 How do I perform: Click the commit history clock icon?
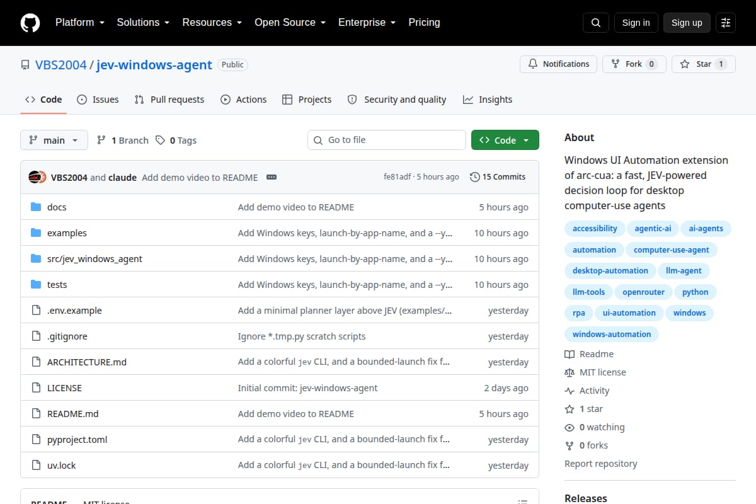click(x=474, y=177)
